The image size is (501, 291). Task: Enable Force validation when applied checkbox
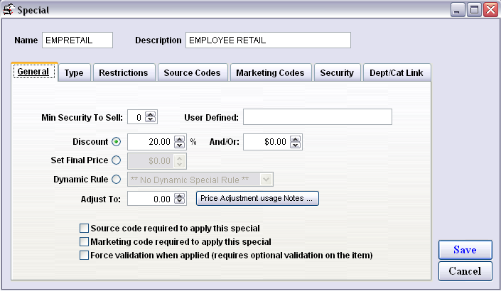pyautogui.click(x=84, y=256)
